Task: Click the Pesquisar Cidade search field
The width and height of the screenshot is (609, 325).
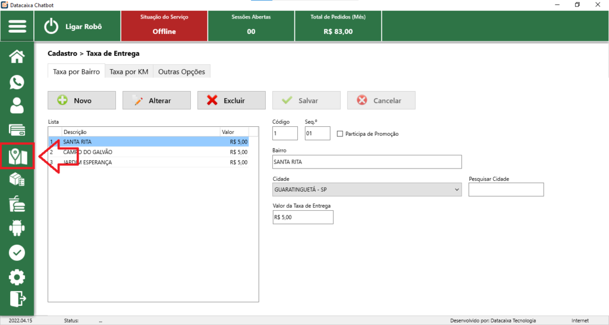Action: [506, 189]
